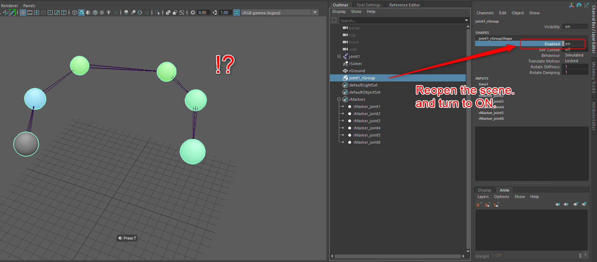The width and height of the screenshot is (597, 262).
Task: Toggle the Channel Box speed icon
Action: click(579, 5)
